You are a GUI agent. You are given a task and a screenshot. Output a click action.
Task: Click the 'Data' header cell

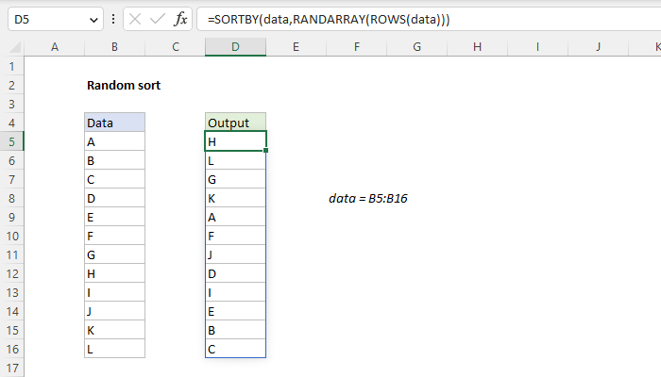(x=114, y=123)
